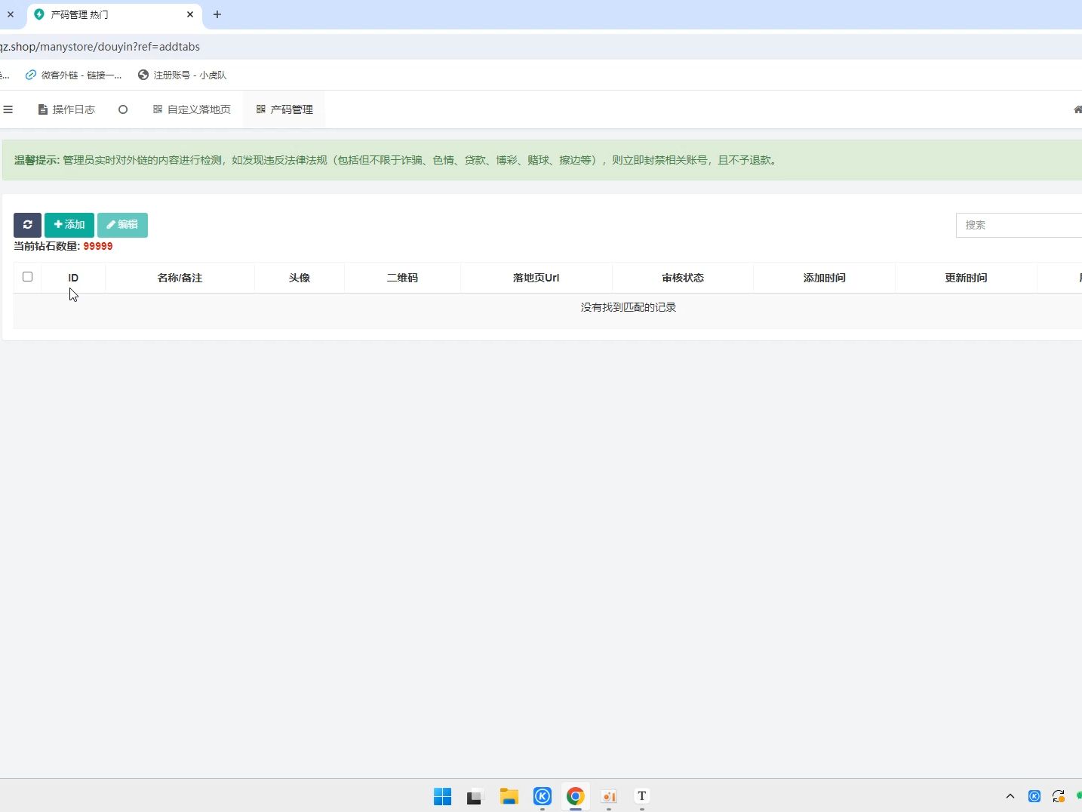The height and width of the screenshot is (812, 1082).
Task: Open the Windows Start menu
Action: [443, 796]
